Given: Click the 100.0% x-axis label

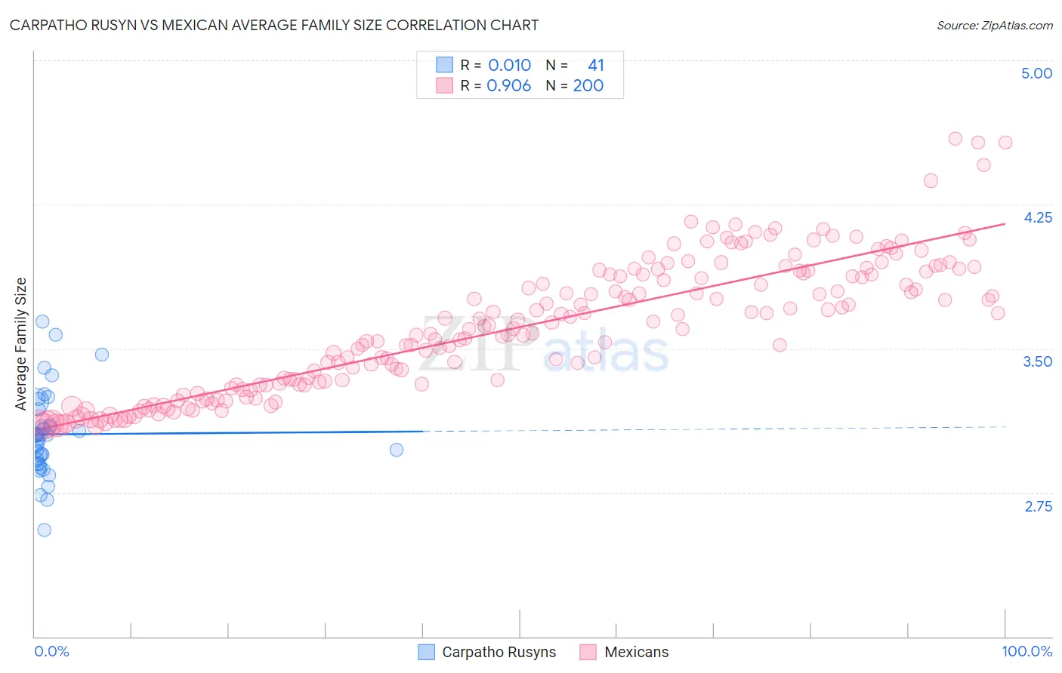Looking at the screenshot, I should tap(1027, 651).
